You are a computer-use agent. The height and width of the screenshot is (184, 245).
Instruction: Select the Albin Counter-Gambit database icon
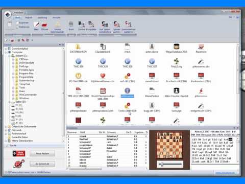point(177,90)
